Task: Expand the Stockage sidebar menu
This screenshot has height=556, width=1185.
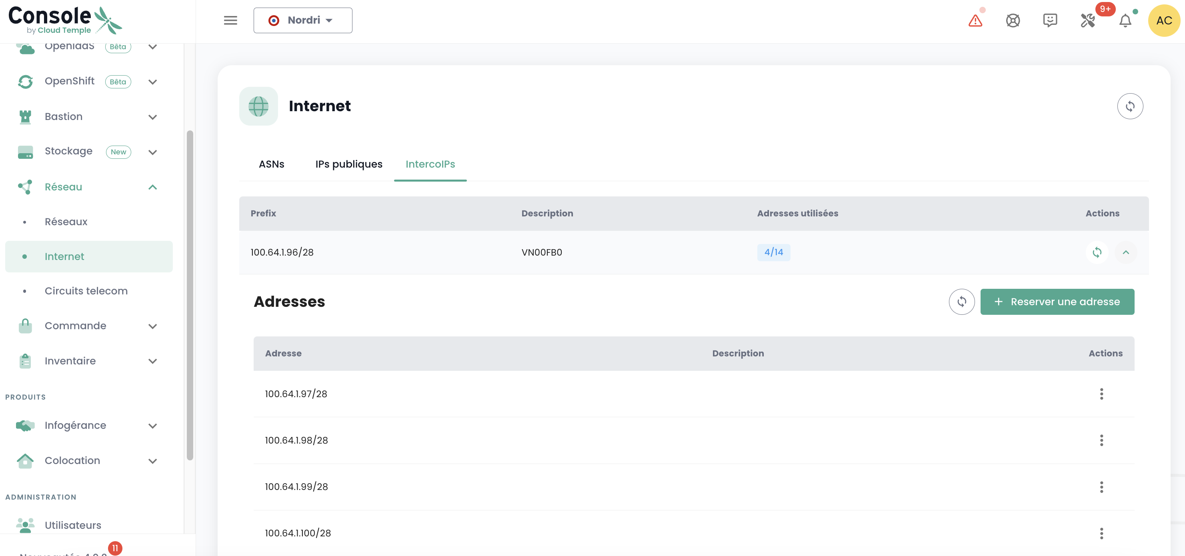Action: 153,152
